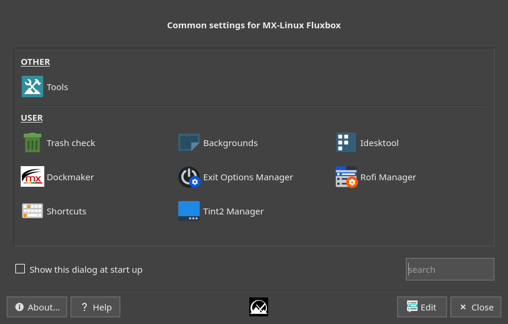Click the Backgrounds label

point(230,143)
